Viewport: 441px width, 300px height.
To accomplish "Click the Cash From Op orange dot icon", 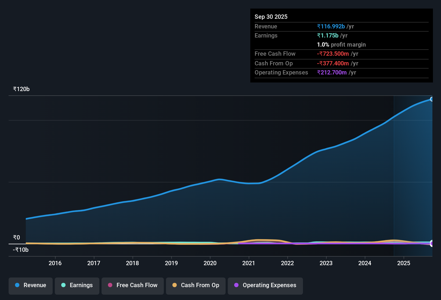I will (175, 285).
